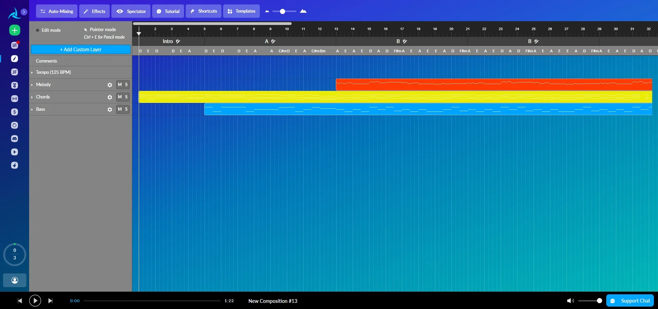The image size is (658, 309).
Task: Open the radio broadcast sidebar icon
Action: tap(14, 99)
